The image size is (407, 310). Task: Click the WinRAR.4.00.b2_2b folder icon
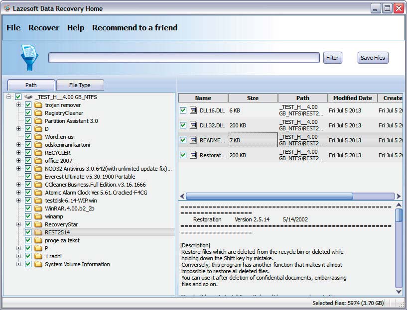click(x=38, y=208)
